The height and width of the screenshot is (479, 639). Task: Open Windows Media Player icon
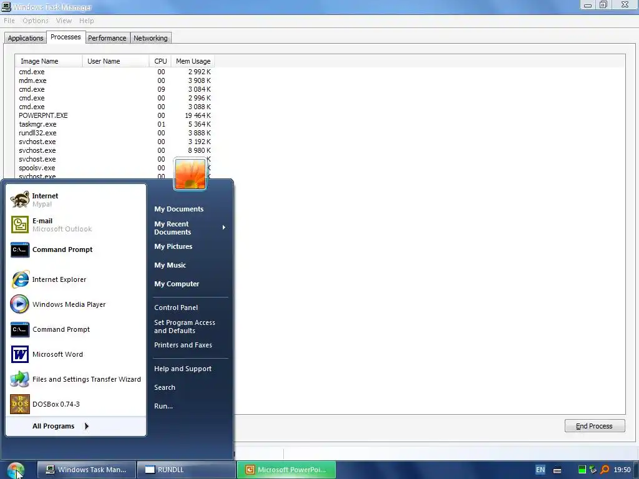tap(19, 304)
